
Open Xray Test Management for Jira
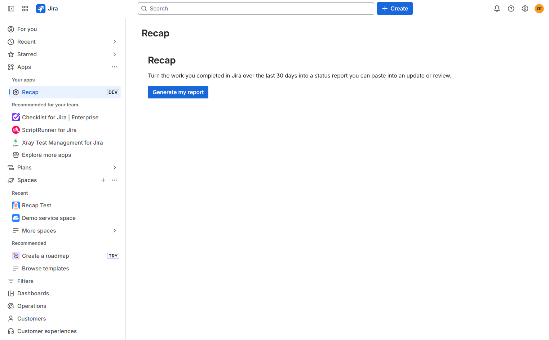(65, 142)
